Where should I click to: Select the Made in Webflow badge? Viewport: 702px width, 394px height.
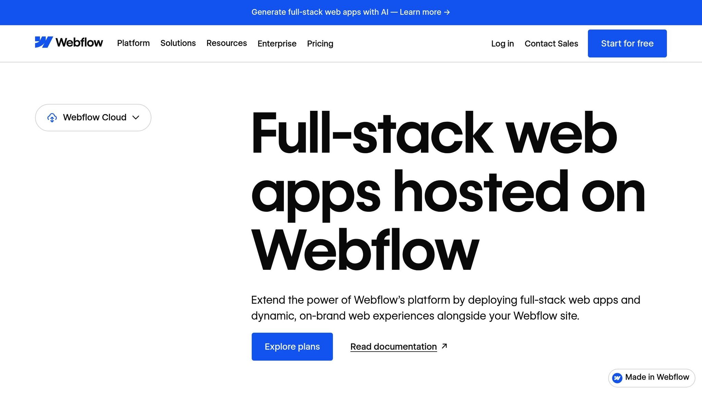pos(651,378)
